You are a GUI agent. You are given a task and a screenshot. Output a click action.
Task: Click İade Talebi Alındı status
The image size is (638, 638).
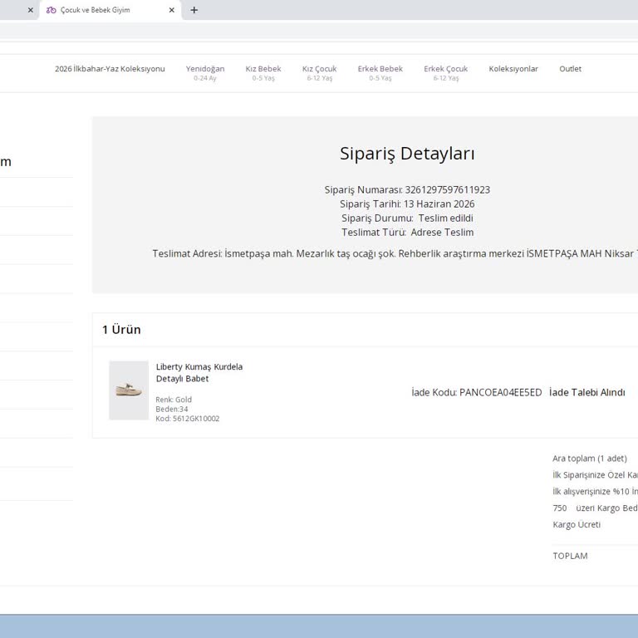pos(586,393)
